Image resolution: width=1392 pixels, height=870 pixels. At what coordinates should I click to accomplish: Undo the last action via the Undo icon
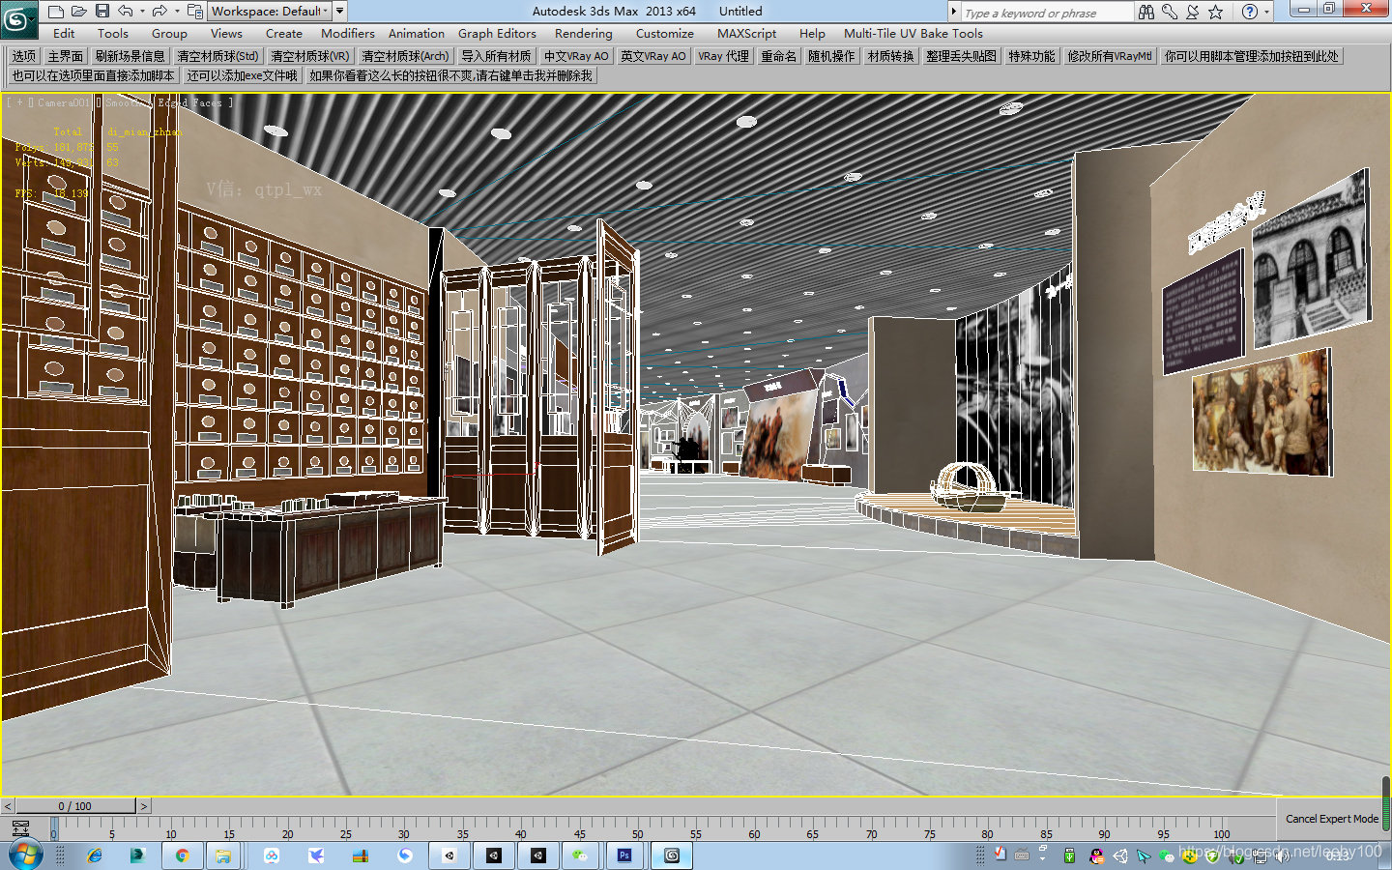(124, 11)
